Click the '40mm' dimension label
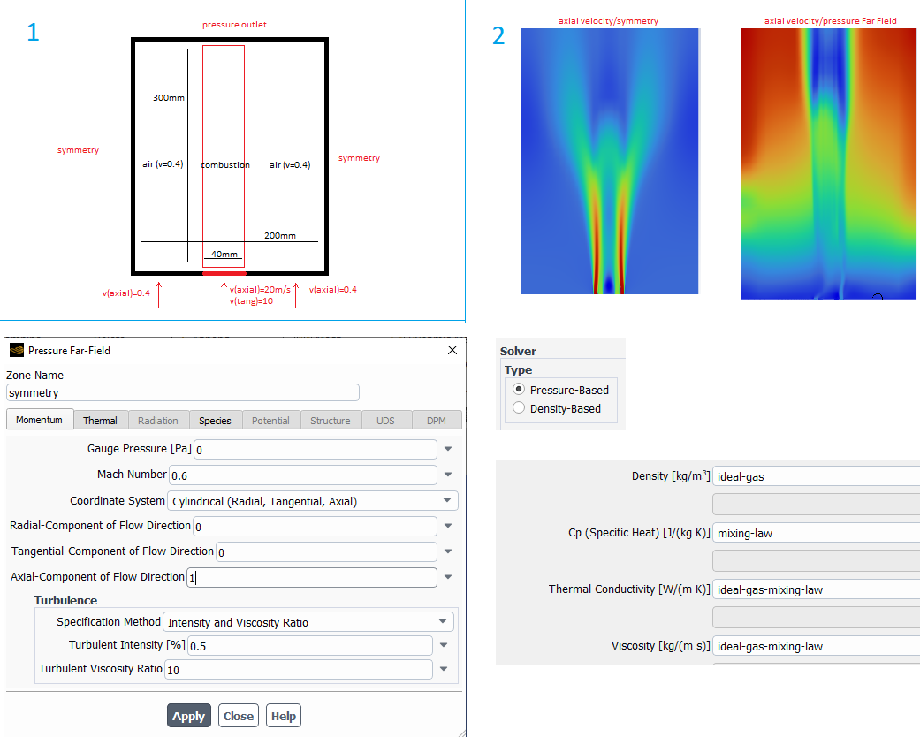Image resolution: width=920 pixels, height=737 pixels. (224, 255)
